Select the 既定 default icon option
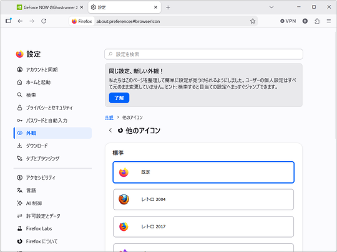The width and height of the screenshot is (337, 252). (203, 172)
